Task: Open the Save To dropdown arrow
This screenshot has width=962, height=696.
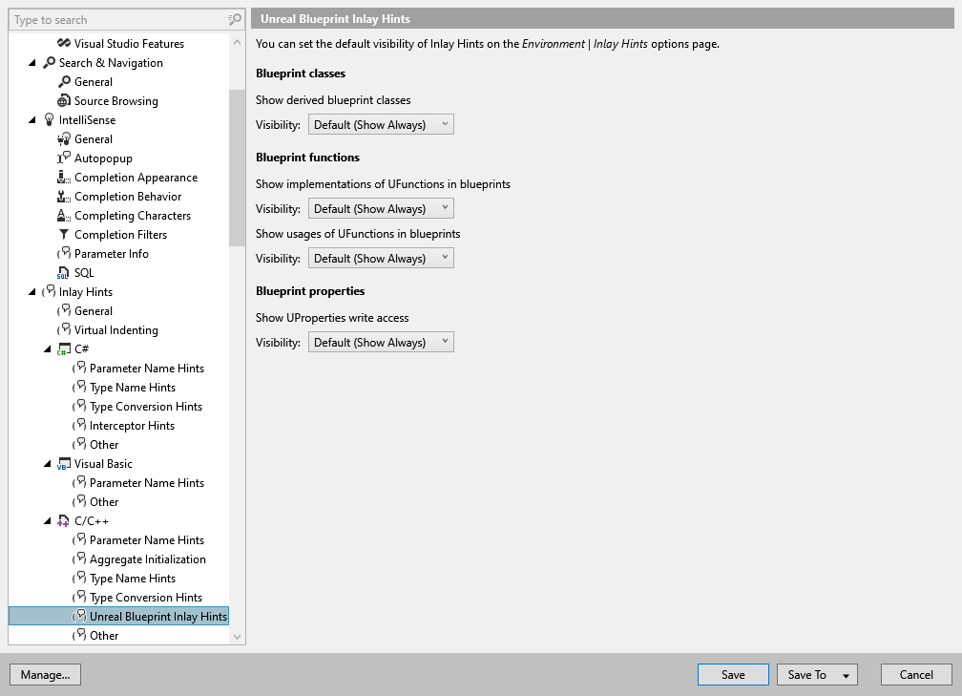Action: [846, 675]
